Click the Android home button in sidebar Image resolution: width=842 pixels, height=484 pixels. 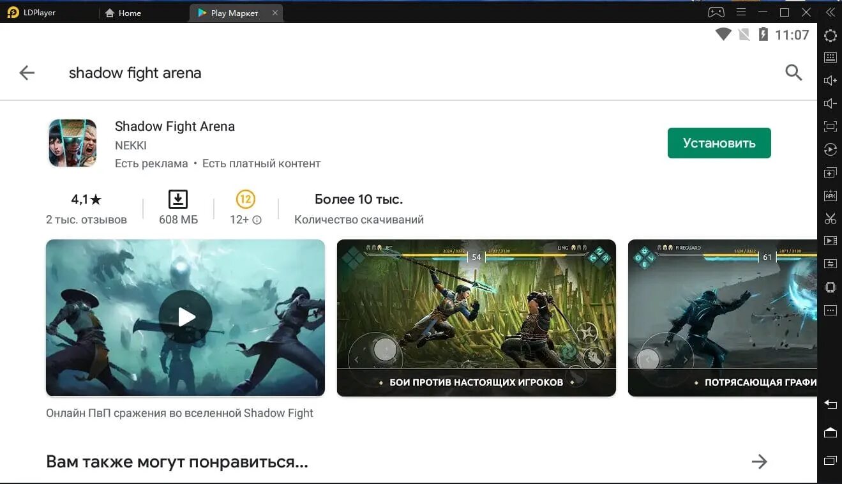[x=830, y=432]
